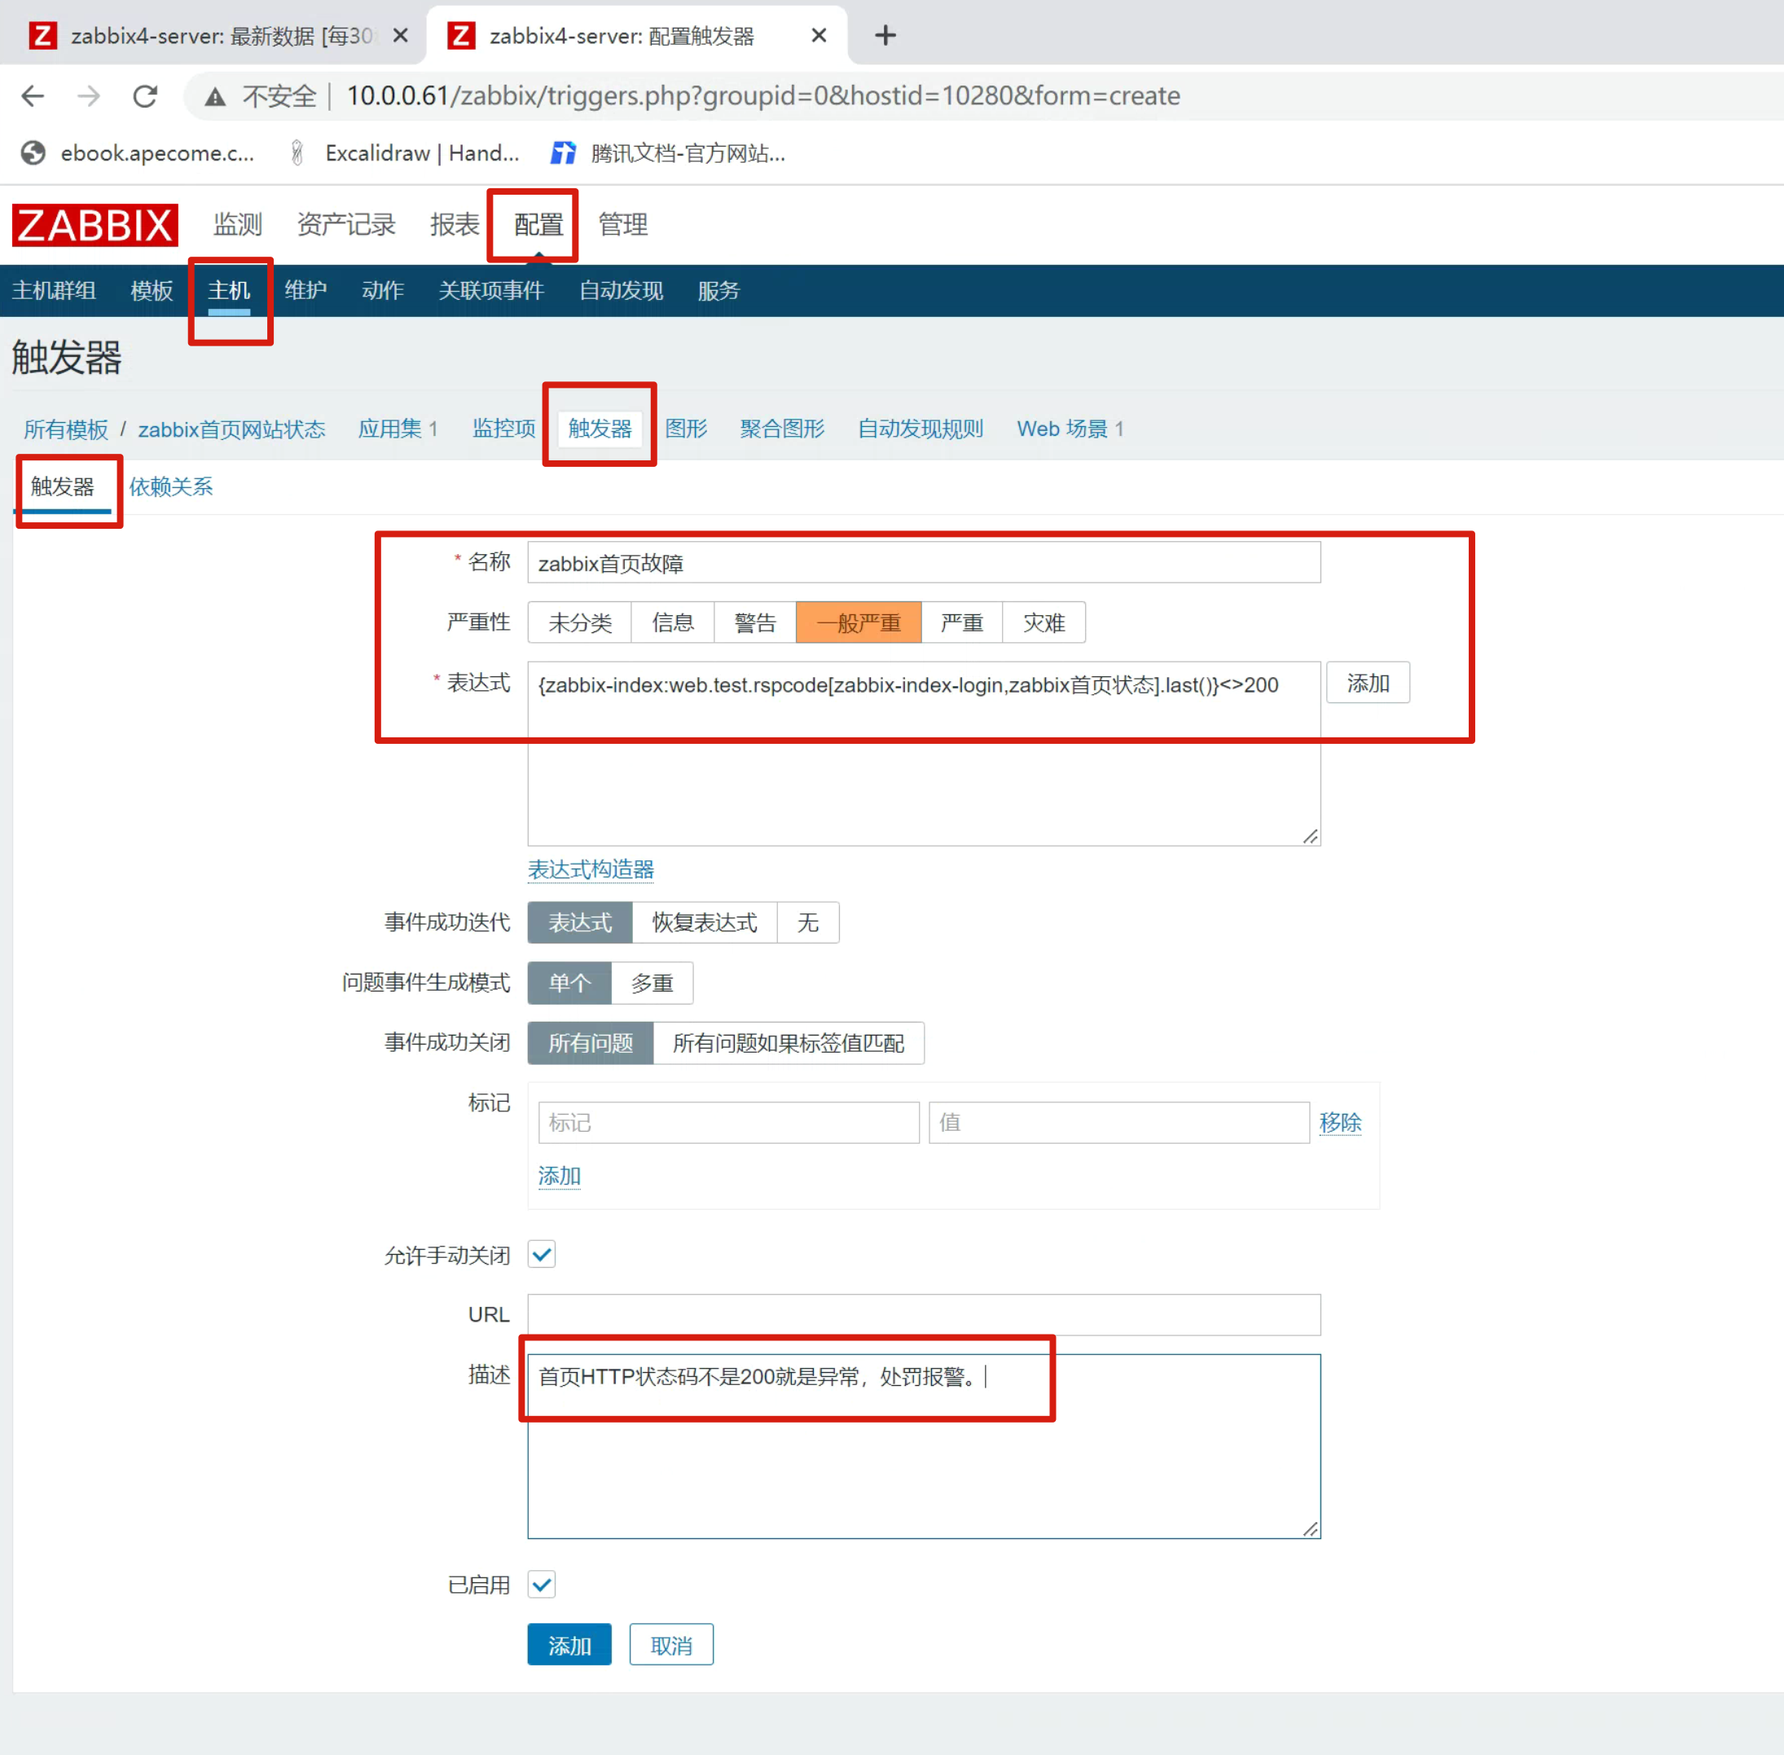Open the Tencent Docs bookmark
This screenshot has width=1784, height=1755.
[x=669, y=153]
